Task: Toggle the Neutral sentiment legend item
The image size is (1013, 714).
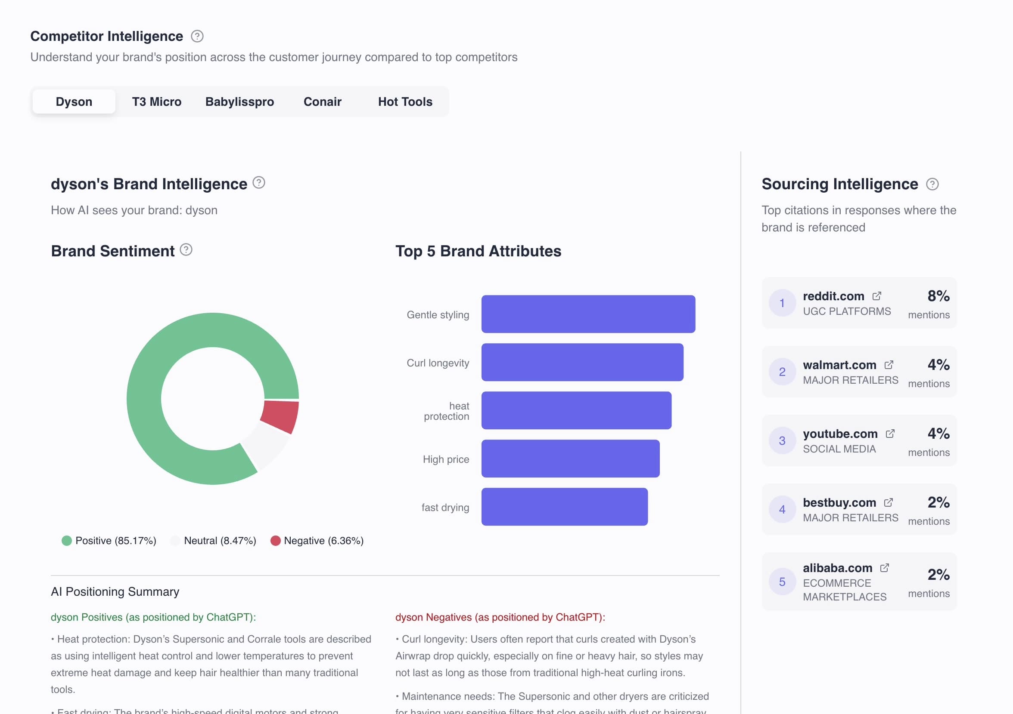Action: [214, 540]
